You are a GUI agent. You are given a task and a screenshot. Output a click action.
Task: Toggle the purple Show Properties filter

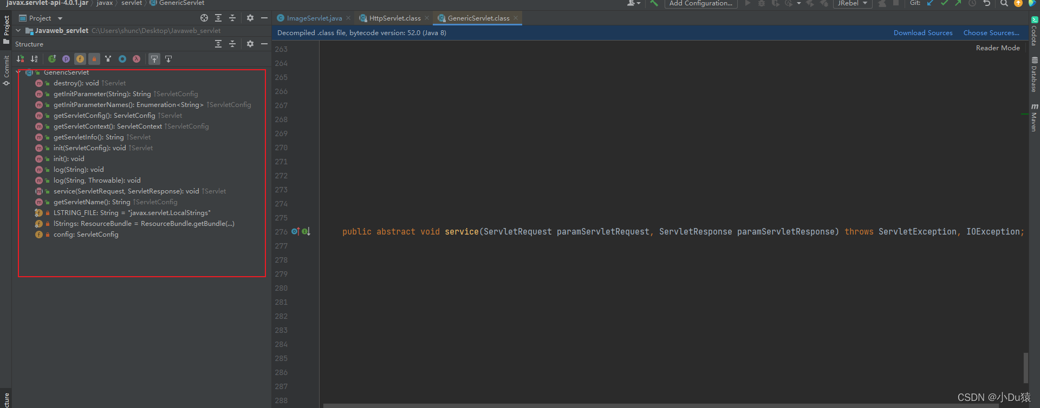point(66,59)
